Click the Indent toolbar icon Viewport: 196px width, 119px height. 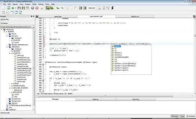tap(81, 8)
